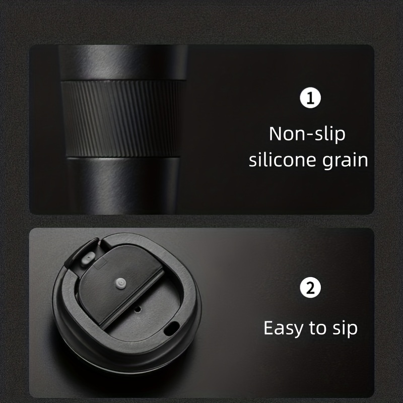This screenshot has height=403, width=403.
Task: Click the small vent hole on lid
Action: (x=138, y=309)
